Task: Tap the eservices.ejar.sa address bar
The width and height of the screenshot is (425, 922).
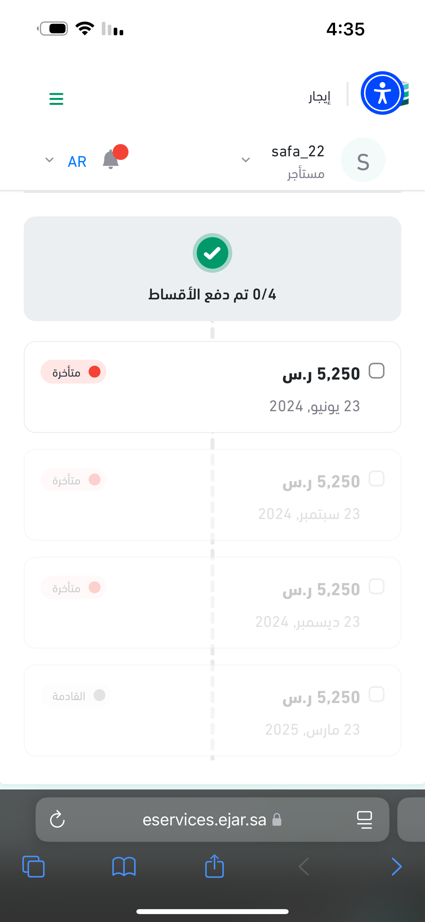Action: click(x=205, y=819)
